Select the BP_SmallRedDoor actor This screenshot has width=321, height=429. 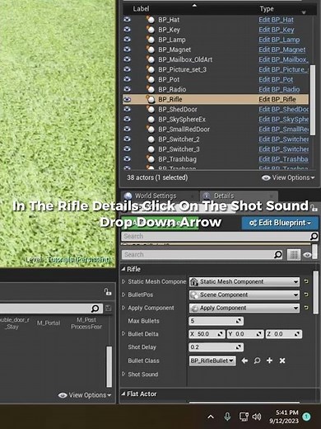coord(184,130)
